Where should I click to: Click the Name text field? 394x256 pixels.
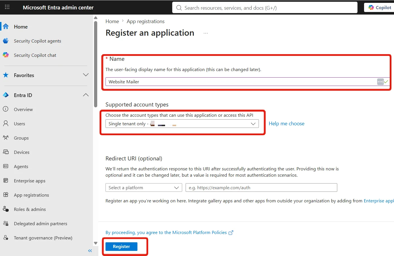coord(247,82)
